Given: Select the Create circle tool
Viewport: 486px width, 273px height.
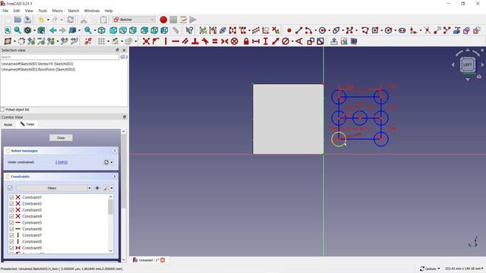Looking at the screenshot, I should [322, 30].
